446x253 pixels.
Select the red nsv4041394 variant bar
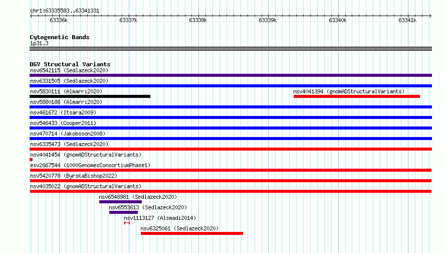click(x=357, y=96)
